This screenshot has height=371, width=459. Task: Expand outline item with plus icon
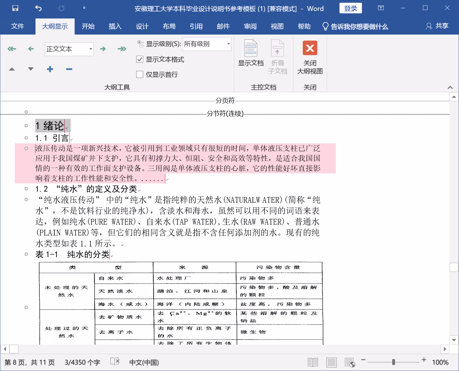[50, 69]
